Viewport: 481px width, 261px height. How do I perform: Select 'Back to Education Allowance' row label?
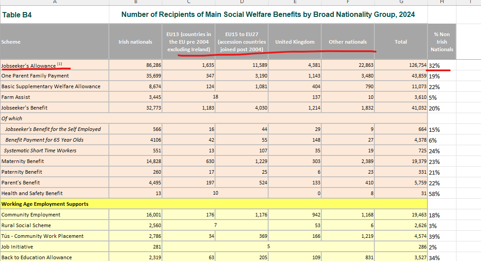point(54,257)
